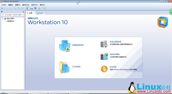Image resolution: width=172 pixels, height=94 pixels.
Task: Select 我的计算机 in the library tree
Action: tap(10, 19)
